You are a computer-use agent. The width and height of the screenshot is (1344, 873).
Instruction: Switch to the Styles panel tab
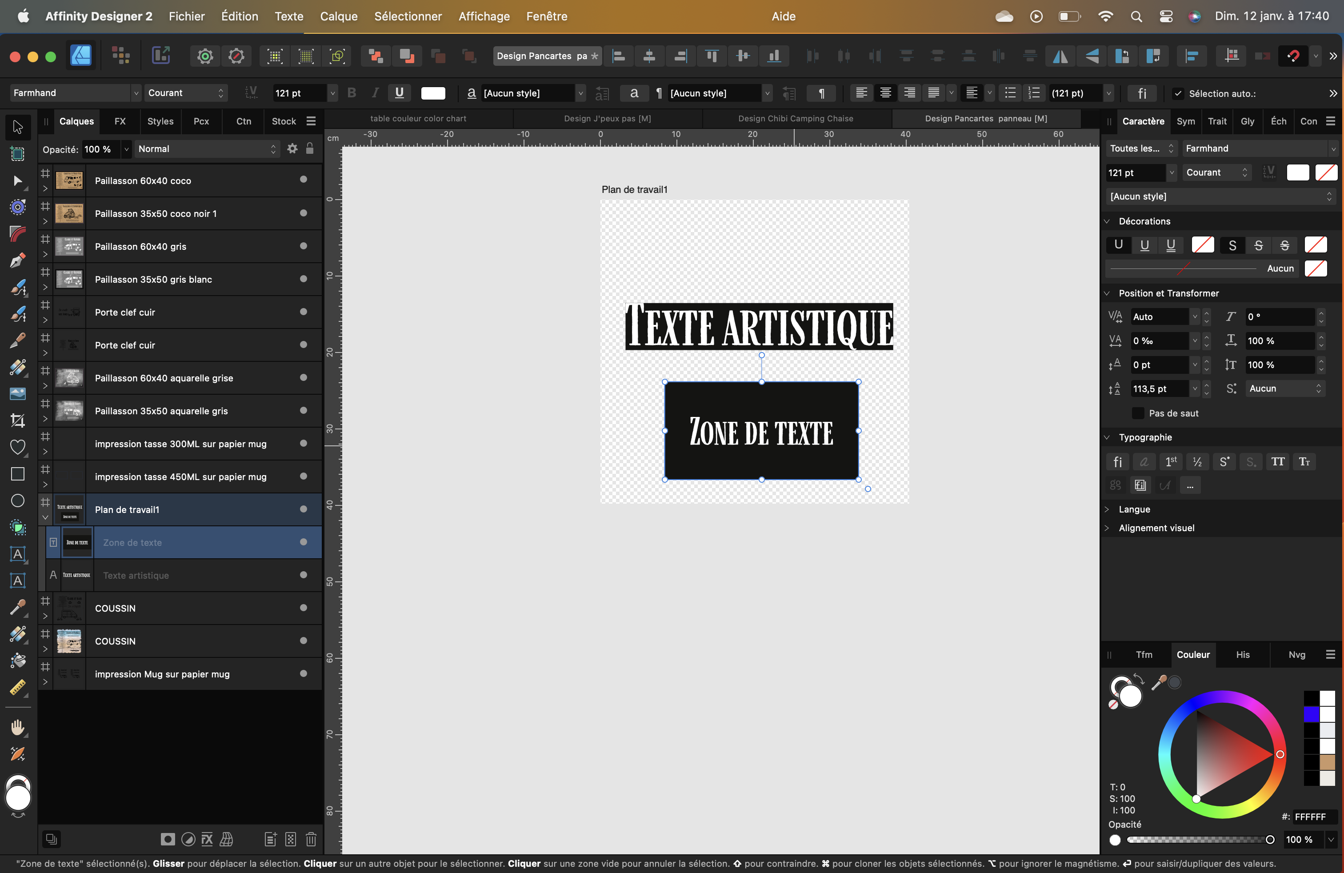click(160, 121)
